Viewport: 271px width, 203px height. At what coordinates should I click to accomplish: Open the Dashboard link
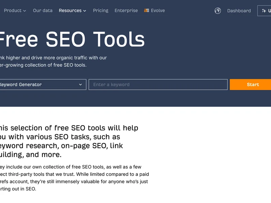(x=239, y=11)
